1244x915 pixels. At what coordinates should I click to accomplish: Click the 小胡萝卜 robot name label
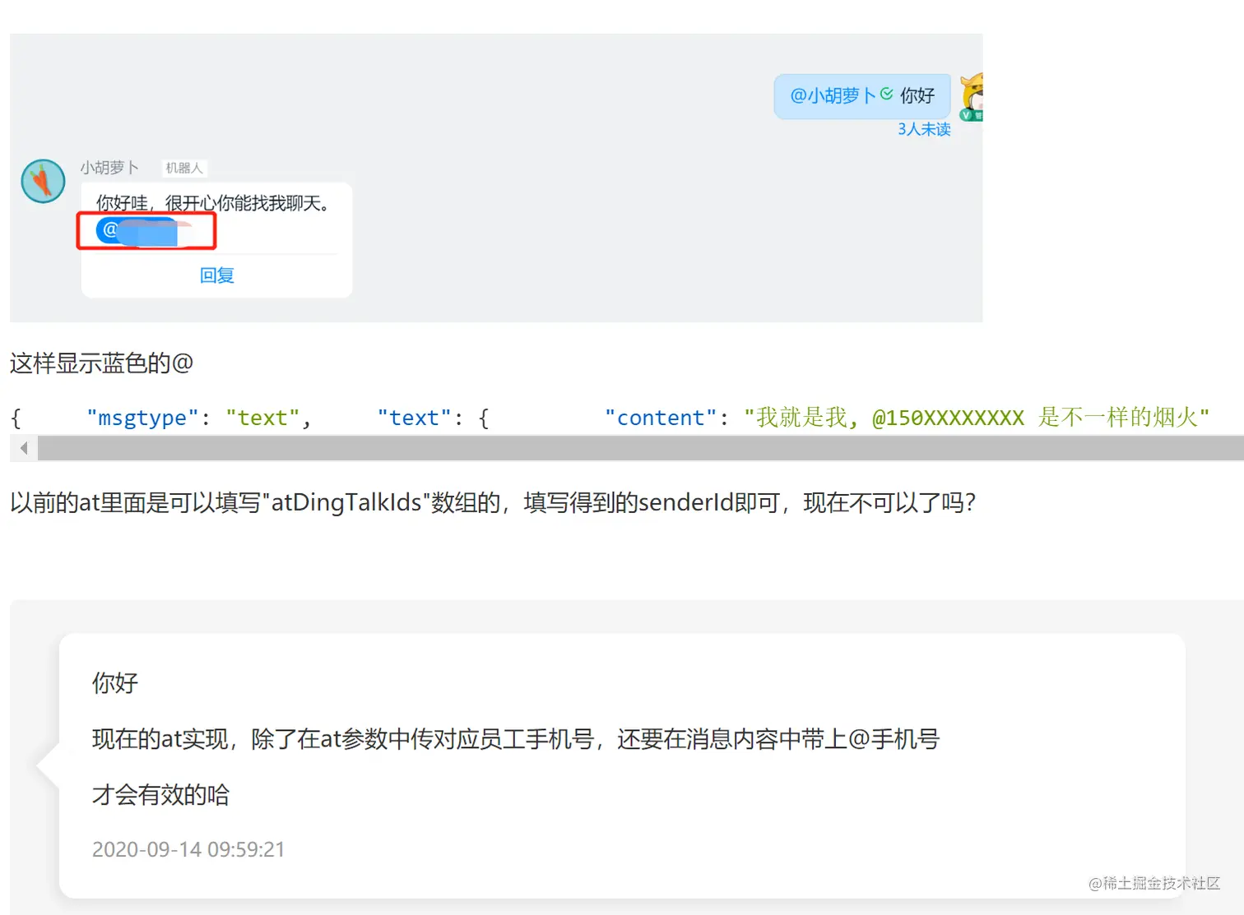(109, 168)
